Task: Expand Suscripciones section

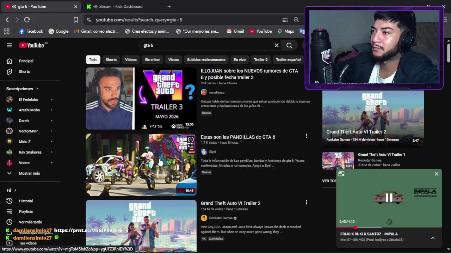Action: [x=22, y=89]
